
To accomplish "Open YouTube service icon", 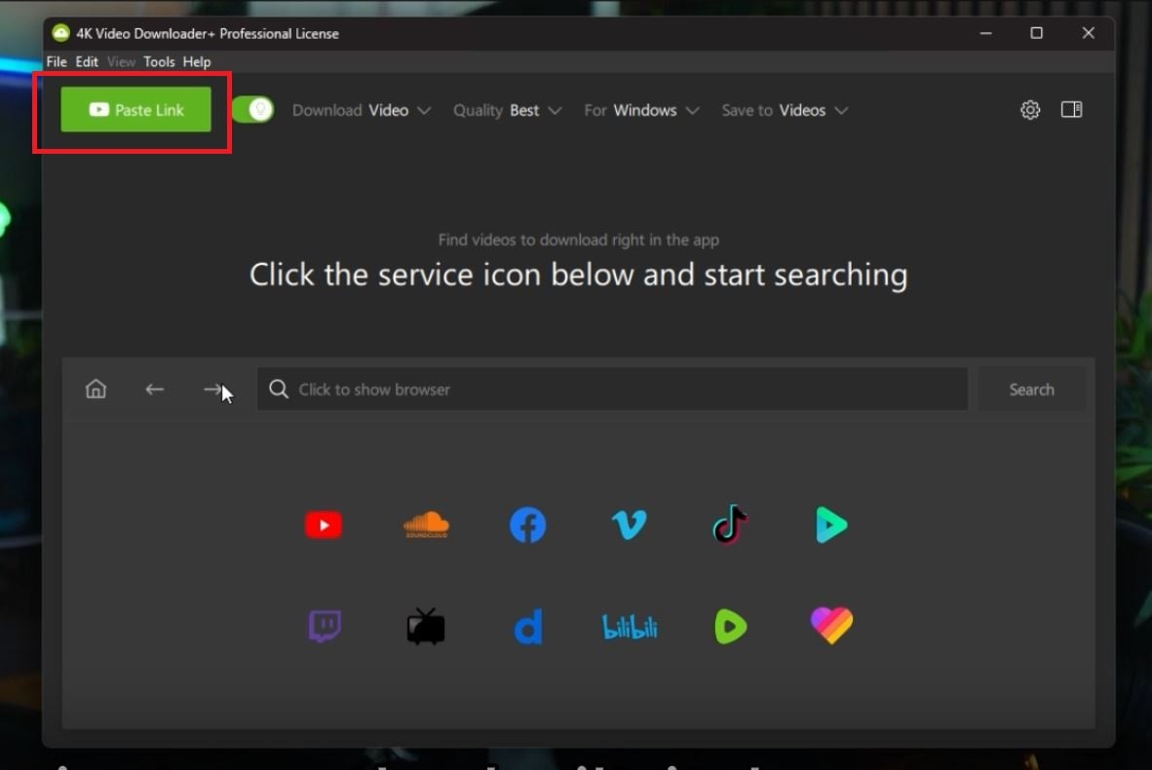I will [x=324, y=525].
